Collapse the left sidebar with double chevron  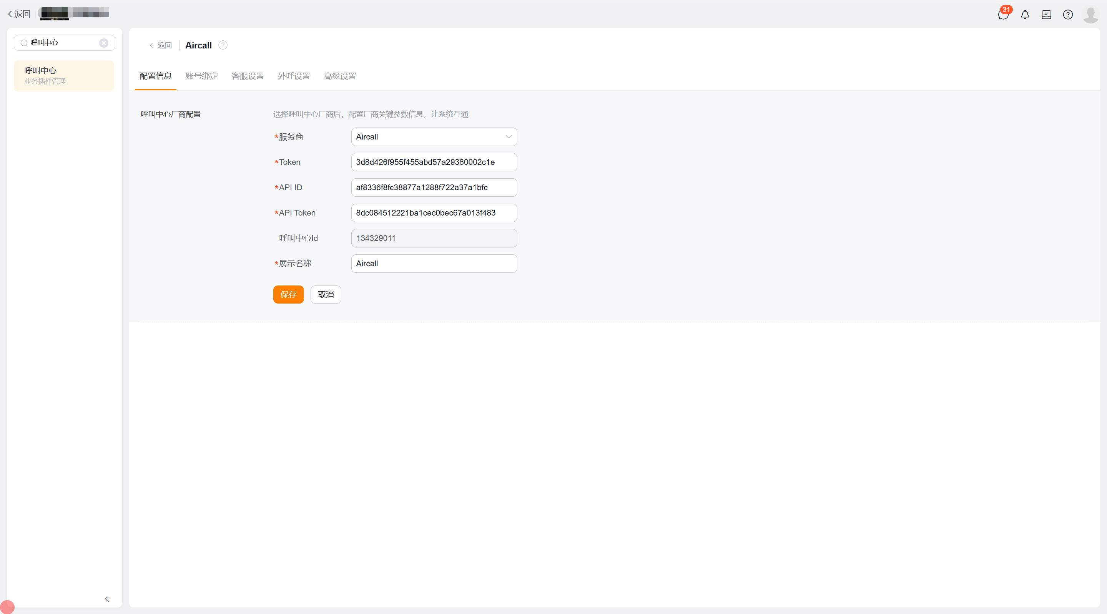click(106, 599)
